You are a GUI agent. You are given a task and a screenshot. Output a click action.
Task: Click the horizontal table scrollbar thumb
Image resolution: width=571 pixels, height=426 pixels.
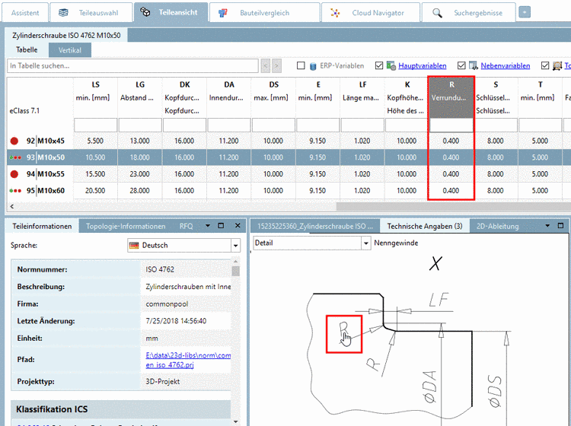pyautogui.click(x=454, y=206)
